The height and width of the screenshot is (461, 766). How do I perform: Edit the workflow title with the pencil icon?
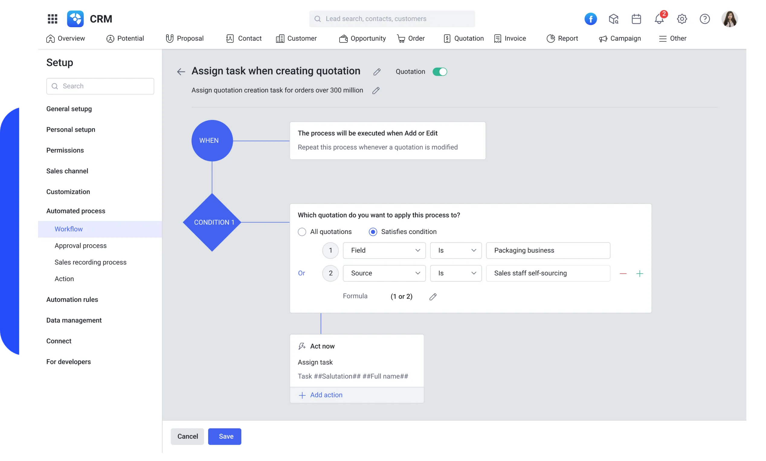click(x=377, y=72)
